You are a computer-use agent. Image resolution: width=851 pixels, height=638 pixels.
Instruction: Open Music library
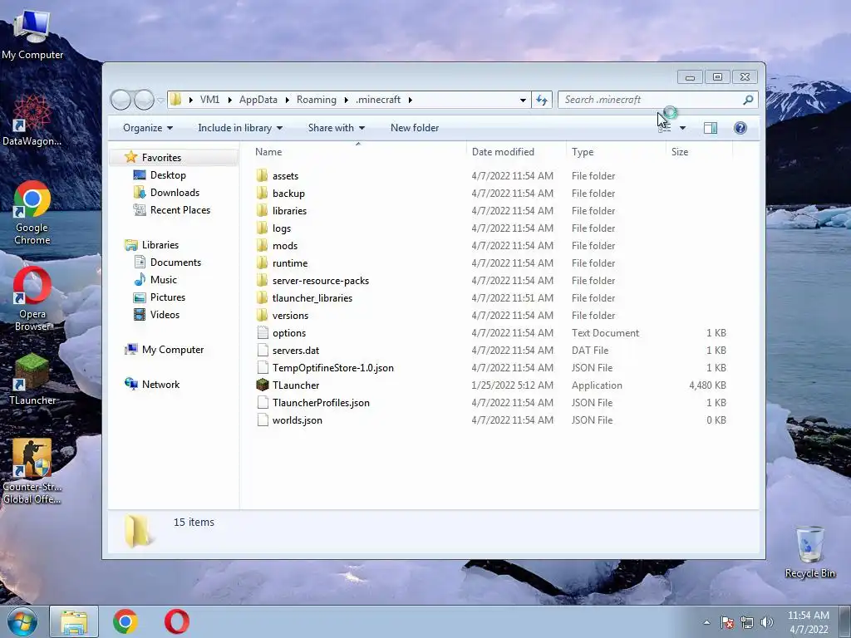[x=164, y=279]
